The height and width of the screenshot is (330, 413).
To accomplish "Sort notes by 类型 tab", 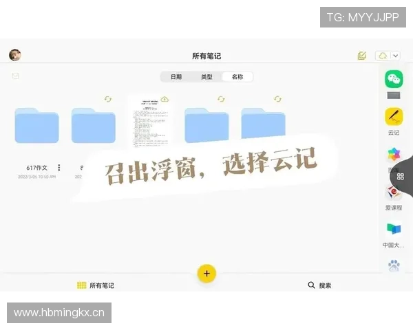I will tap(206, 77).
